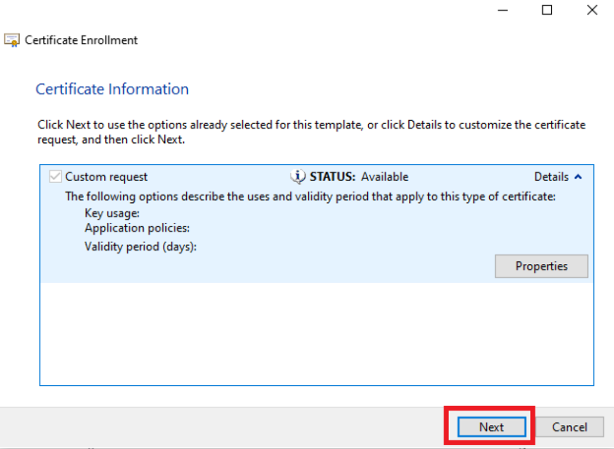Open the certificate Properties dialog
614x449 pixels.
click(x=541, y=266)
